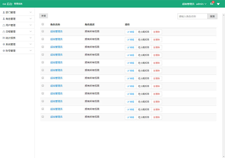The image size is (225, 158).
Task: Expand the 系统管理 chevron
Action: pos(30,44)
